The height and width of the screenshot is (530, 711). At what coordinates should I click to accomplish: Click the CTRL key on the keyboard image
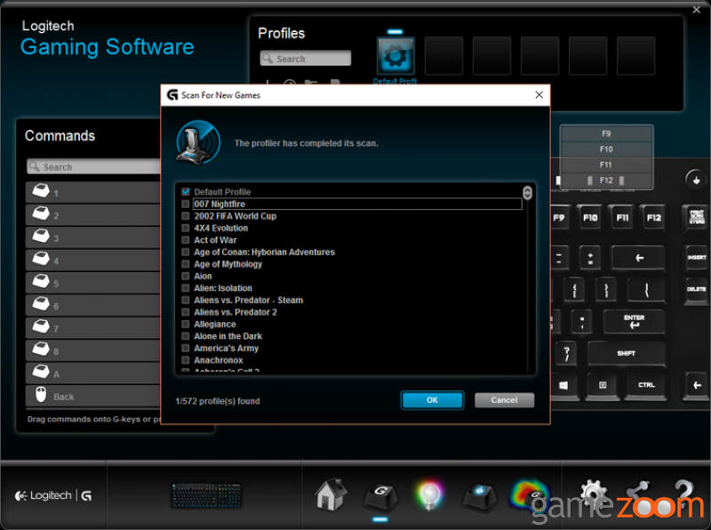(x=646, y=385)
